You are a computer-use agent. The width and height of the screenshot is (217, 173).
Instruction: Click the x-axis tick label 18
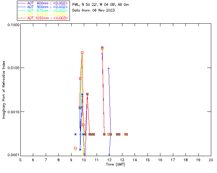click(x=185, y=160)
